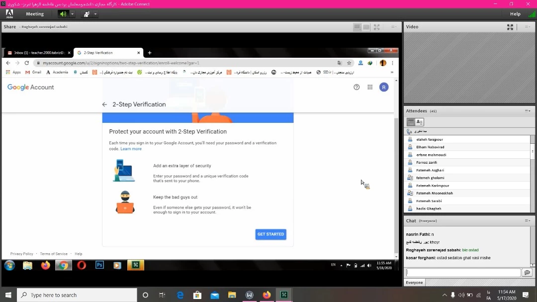Maximize the Video pod with full-screen icon
537x302 pixels.
click(510, 27)
